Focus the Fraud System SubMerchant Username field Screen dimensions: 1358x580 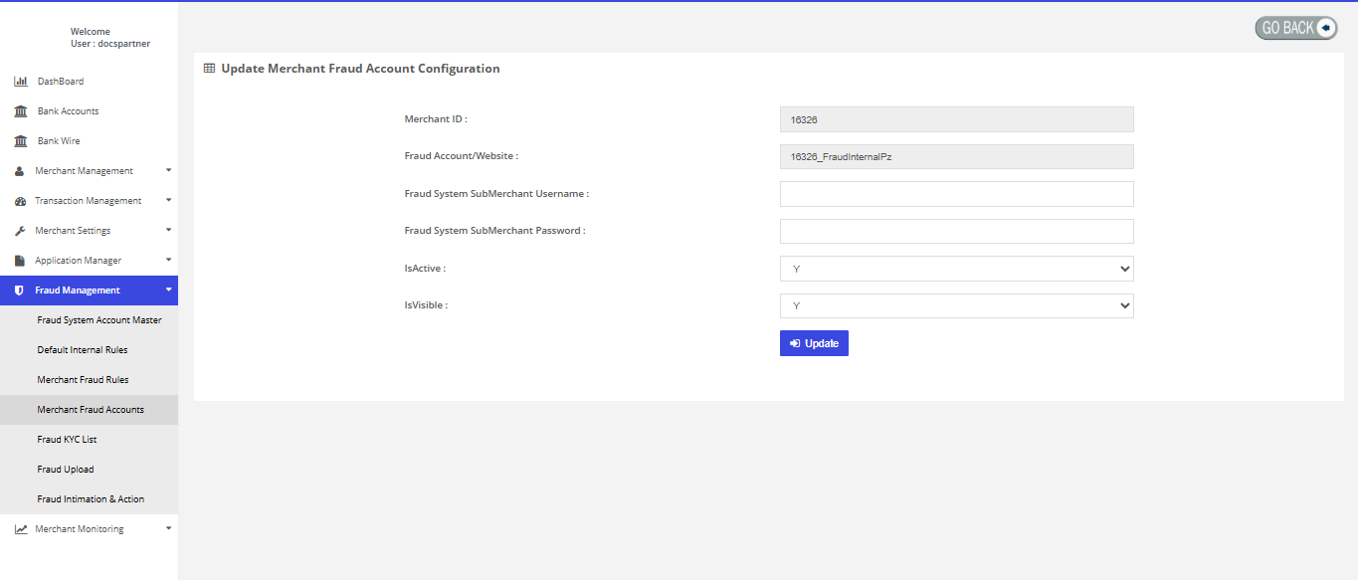pos(956,194)
